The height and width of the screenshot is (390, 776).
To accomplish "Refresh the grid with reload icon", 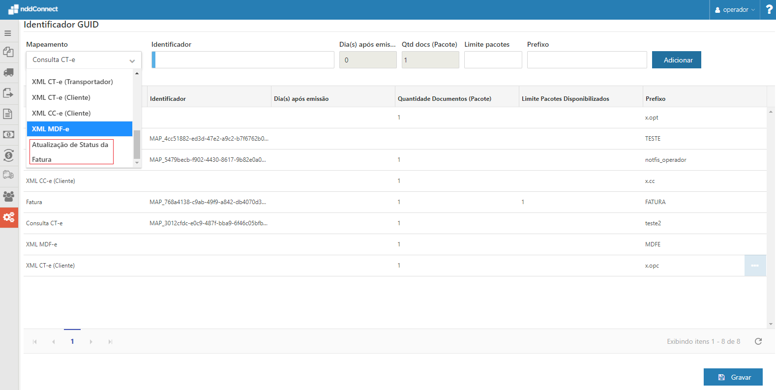I will pos(758,341).
